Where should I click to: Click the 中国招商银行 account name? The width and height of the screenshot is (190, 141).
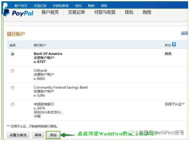(x=44, y=104)
